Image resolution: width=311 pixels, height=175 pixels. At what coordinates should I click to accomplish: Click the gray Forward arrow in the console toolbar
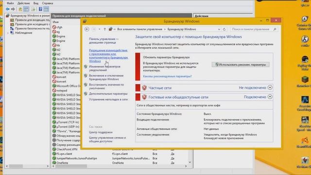(x=13, y=9)
